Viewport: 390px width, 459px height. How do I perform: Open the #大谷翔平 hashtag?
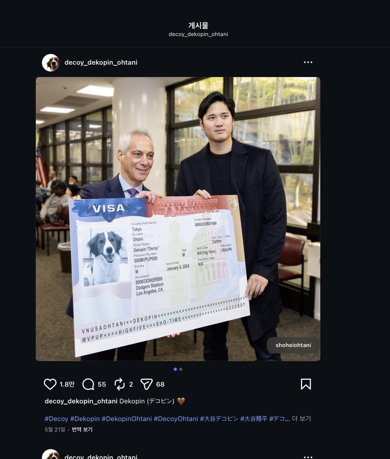tap(254, 419)
